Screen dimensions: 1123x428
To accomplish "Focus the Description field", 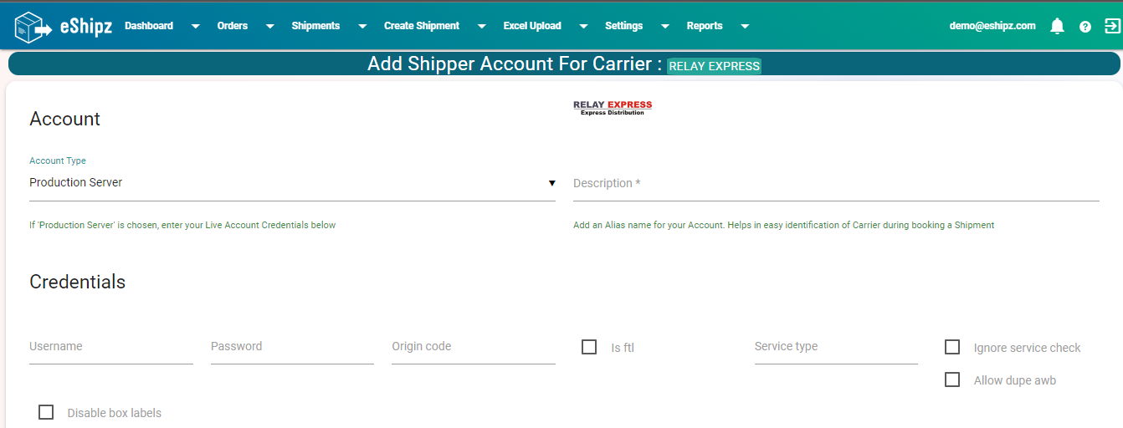I will point(836,183).
